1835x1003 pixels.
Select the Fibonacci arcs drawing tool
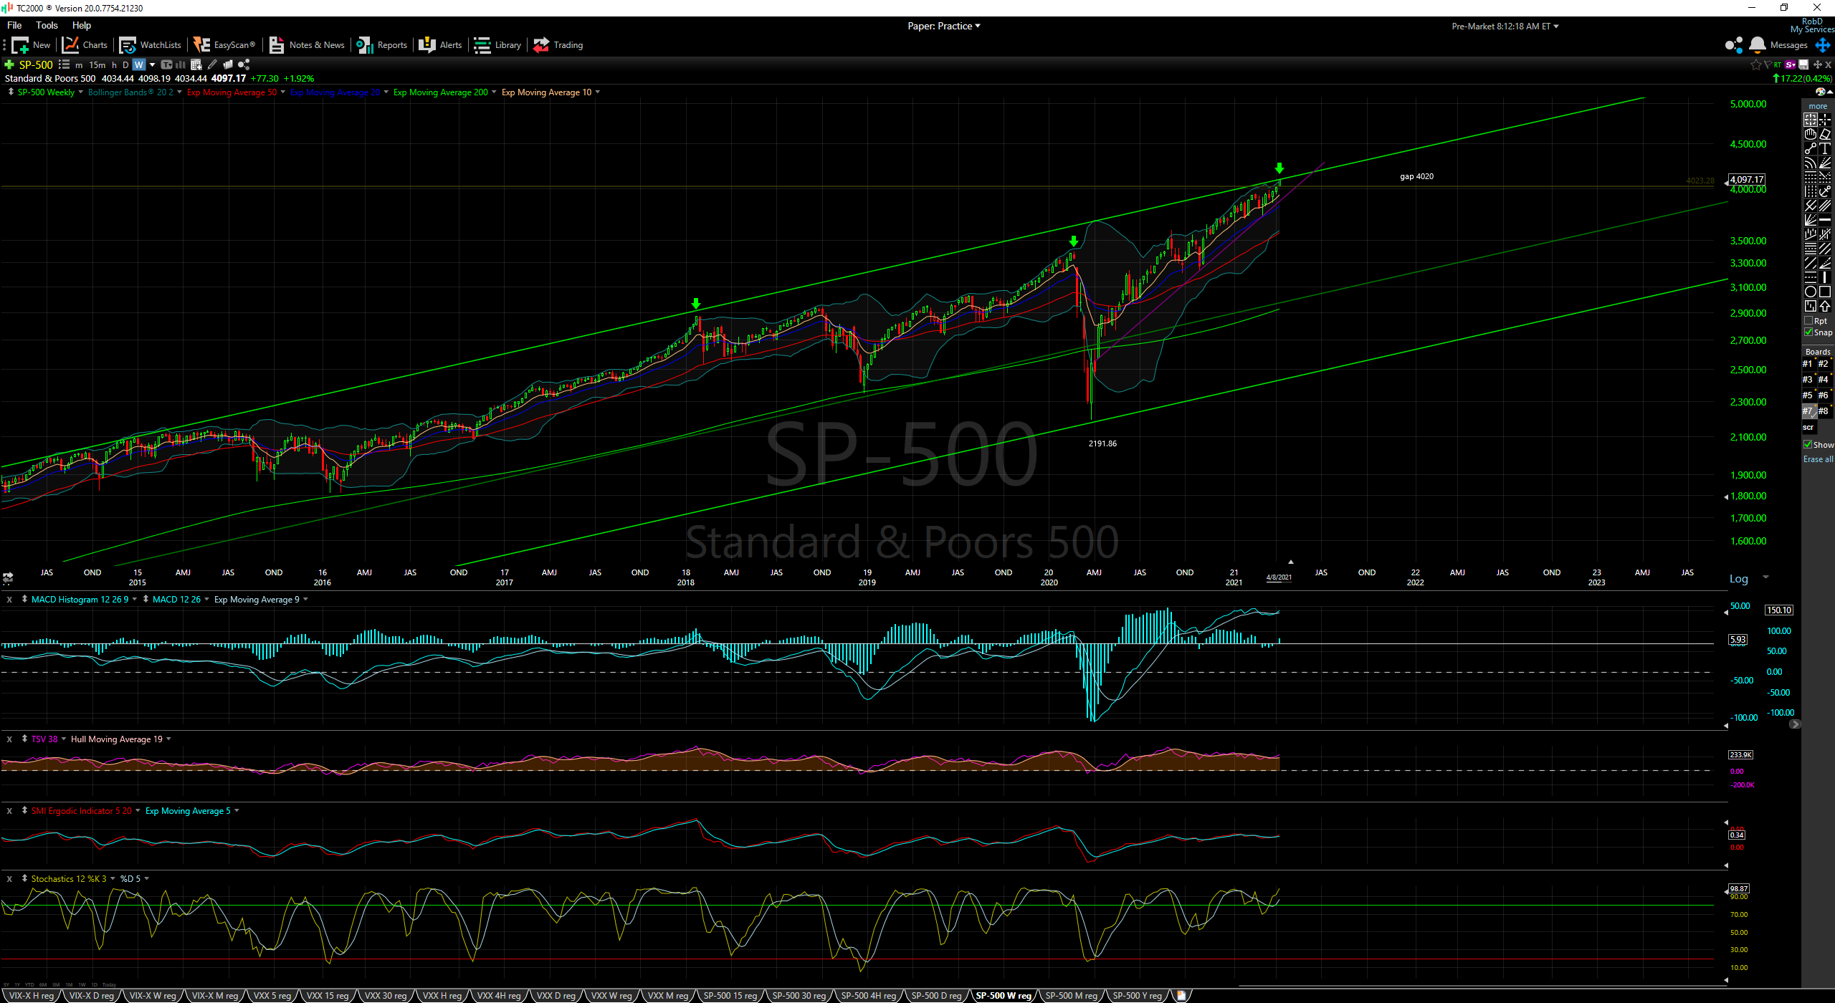(x=1811, y=163)
